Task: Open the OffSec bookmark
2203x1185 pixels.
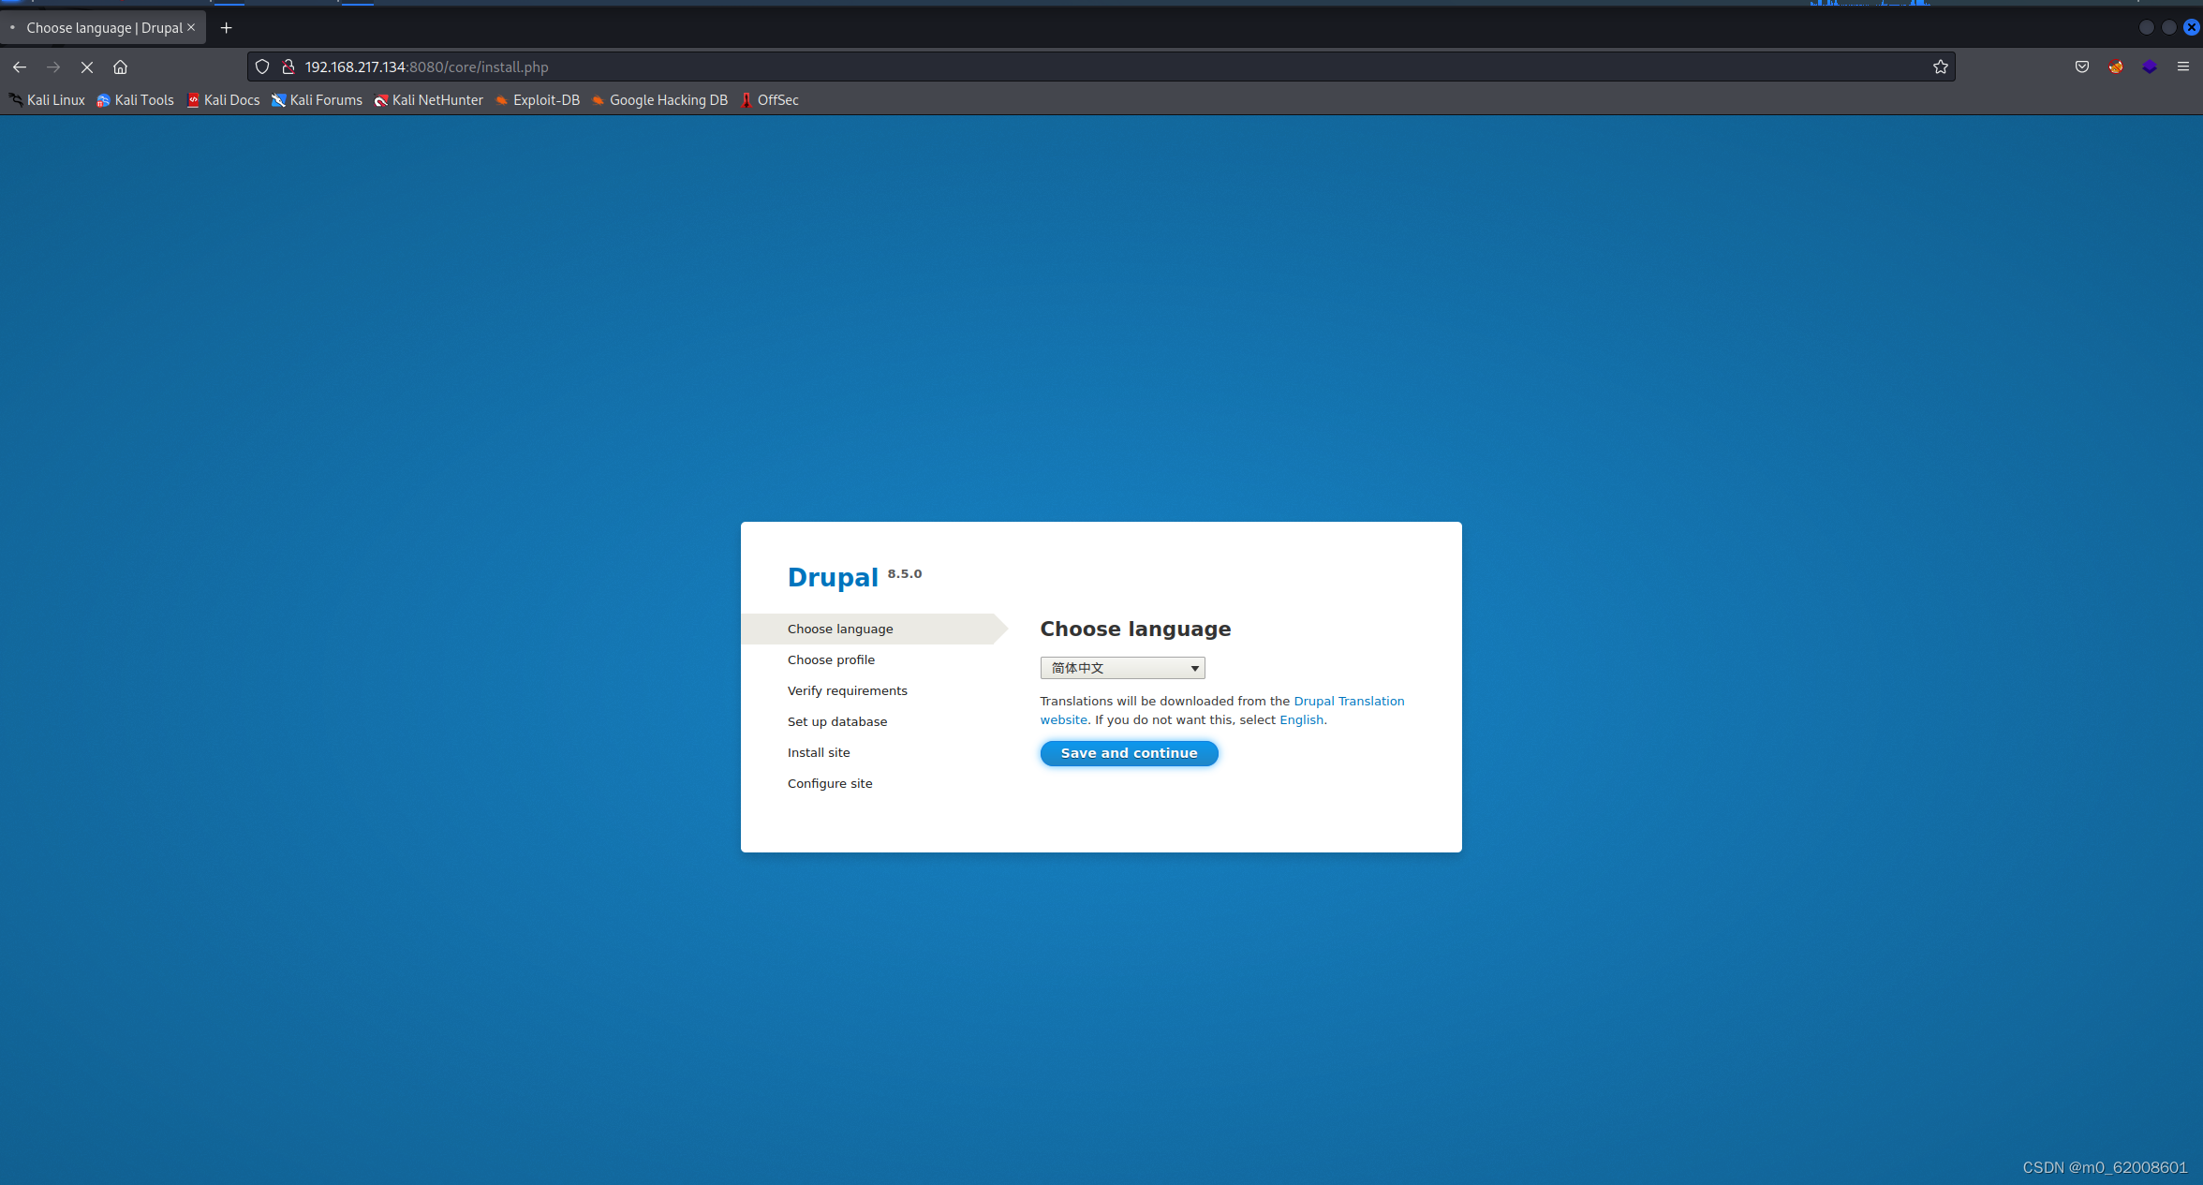Action: click(769, 100)
